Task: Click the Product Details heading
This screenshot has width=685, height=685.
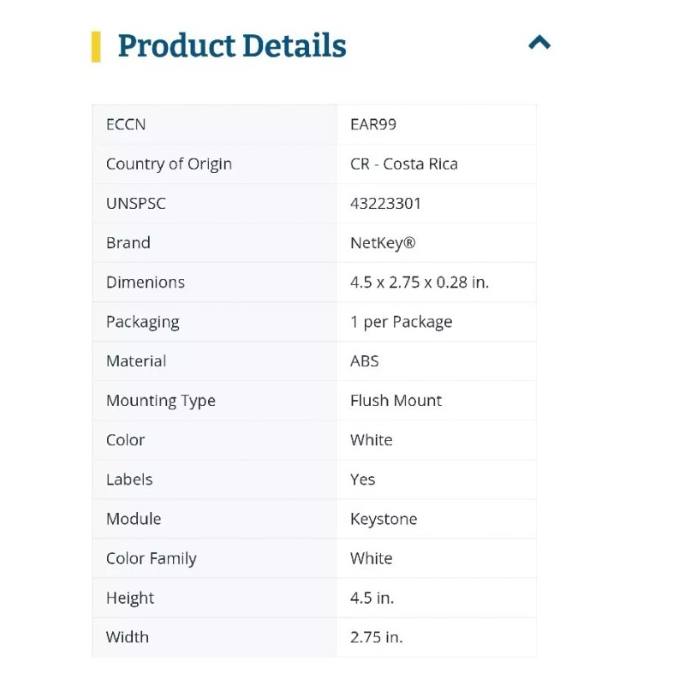Action: (232, 46)
